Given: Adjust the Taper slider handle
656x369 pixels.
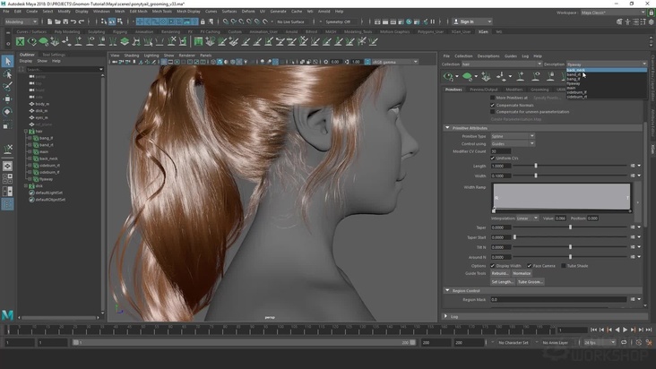Looking at the screenshot, I should click(x=570, y=227).
